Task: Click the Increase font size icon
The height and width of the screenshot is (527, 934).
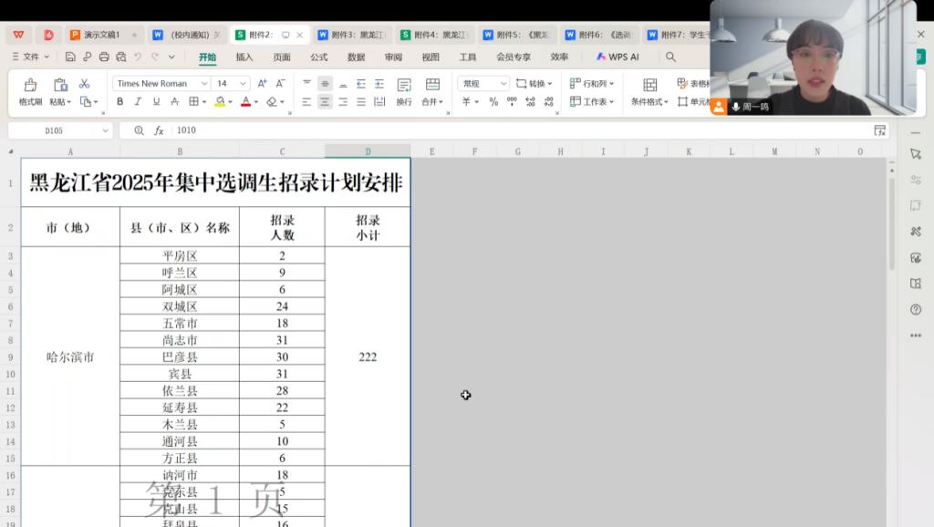Action: pyautogui.click(x=262, y=83)
